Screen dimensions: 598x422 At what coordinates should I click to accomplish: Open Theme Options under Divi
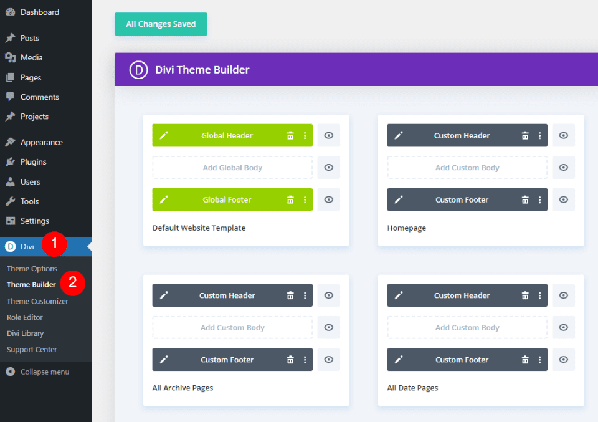[x=32, y=268]
